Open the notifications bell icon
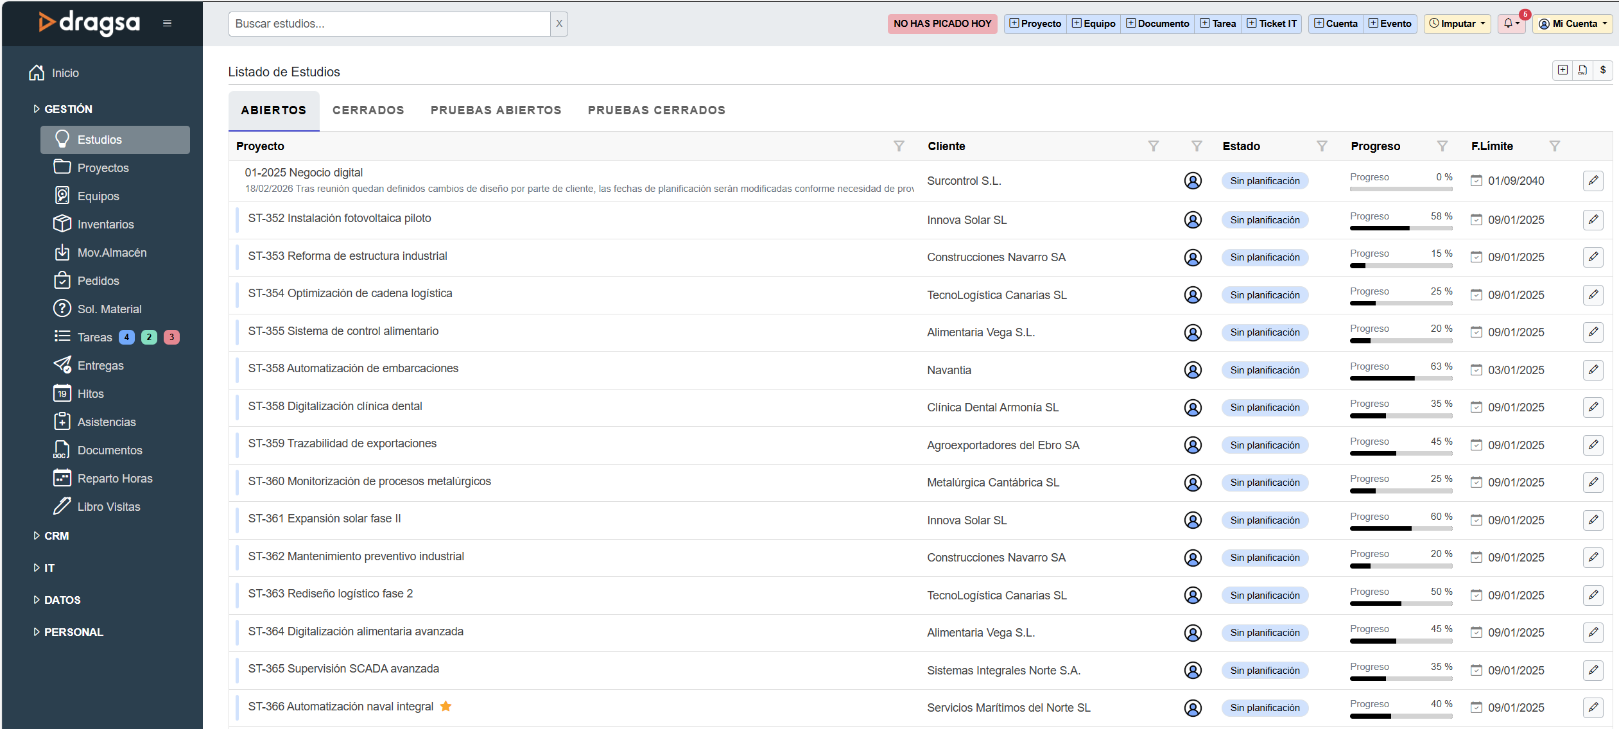 pos(1509,24)
